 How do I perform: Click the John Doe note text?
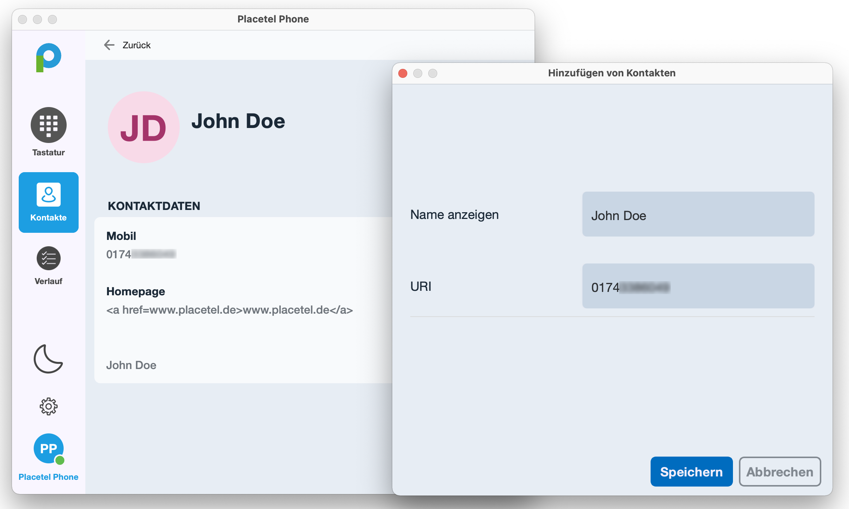click(x=131, y=365)
